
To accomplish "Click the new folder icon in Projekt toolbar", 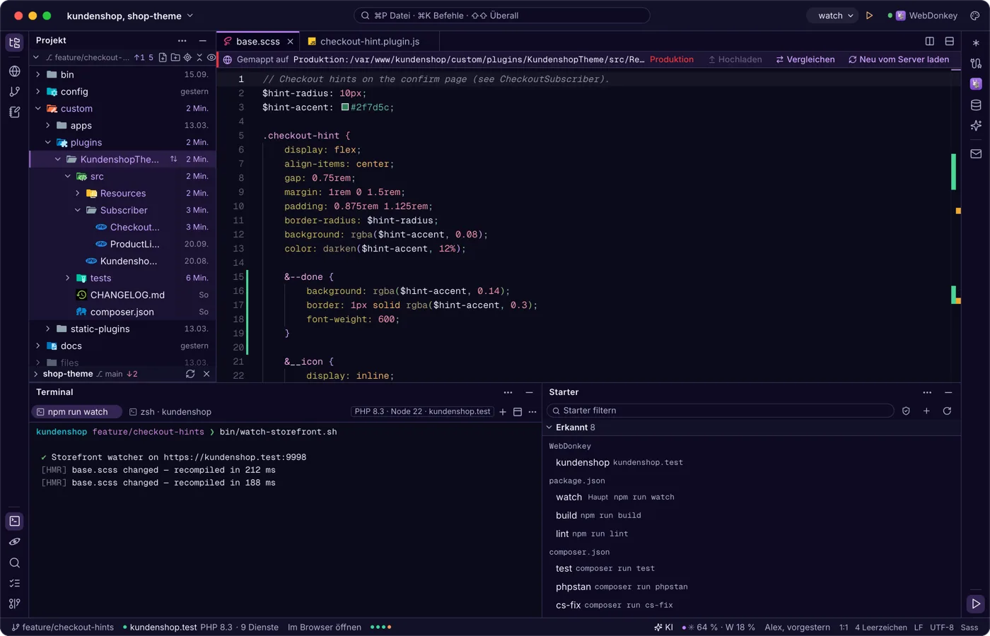I will (x=175, y=57).
